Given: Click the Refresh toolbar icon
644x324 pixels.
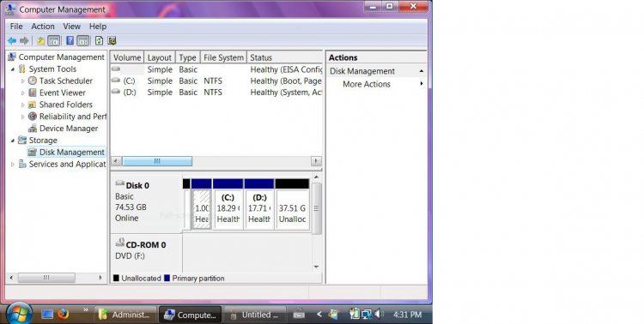Looking at the screenshot, I should tap(99, 40).
